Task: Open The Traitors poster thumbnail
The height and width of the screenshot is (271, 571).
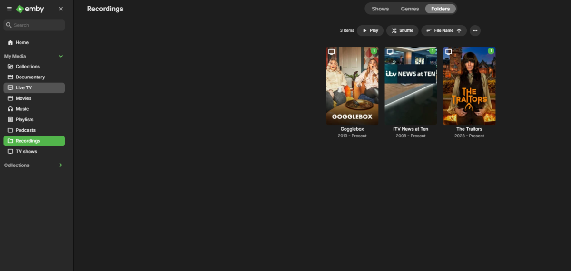Action: coord(469,86)
